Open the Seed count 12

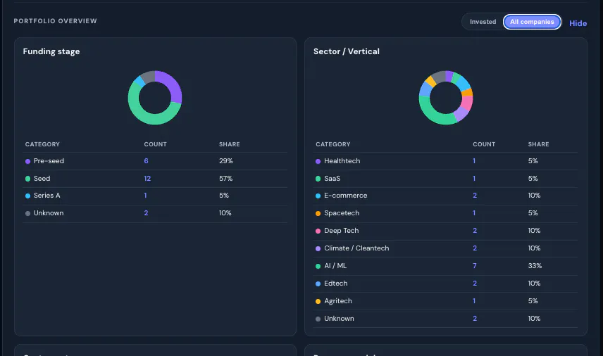147,179
